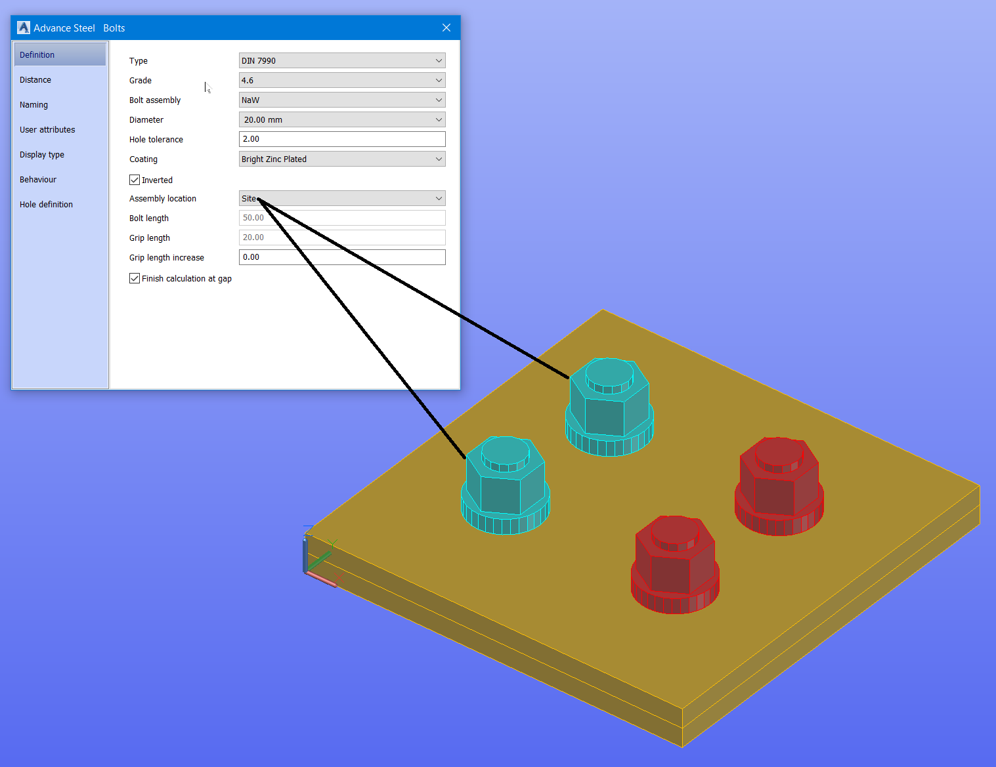Open the Hole definition page

pos(46,204)
